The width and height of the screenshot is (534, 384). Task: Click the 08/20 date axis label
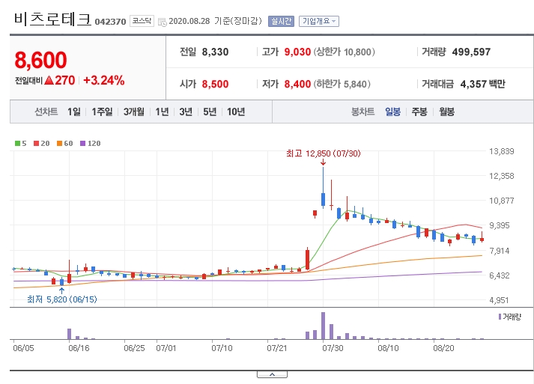443,348
